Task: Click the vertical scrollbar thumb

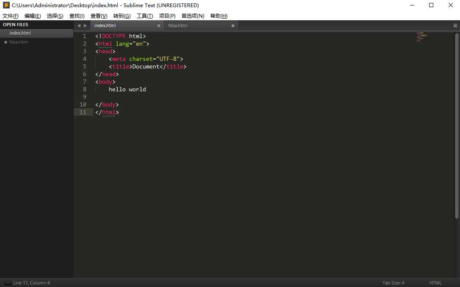Action: (x=457, y=126)
